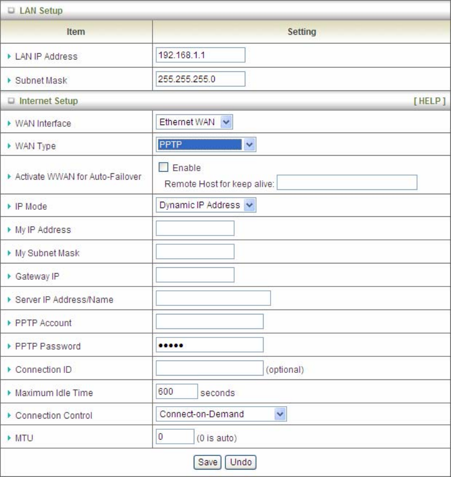Viewport: 451px width, 477px height.
Task: Focus the MTU input field
Action: click(x=174, y=437)
